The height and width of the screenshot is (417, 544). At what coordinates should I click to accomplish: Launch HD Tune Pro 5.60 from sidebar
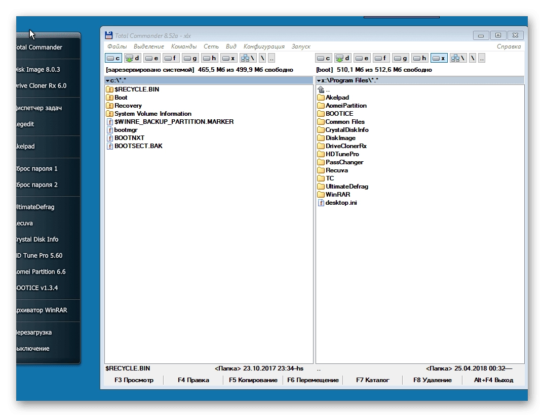[40, 256]
